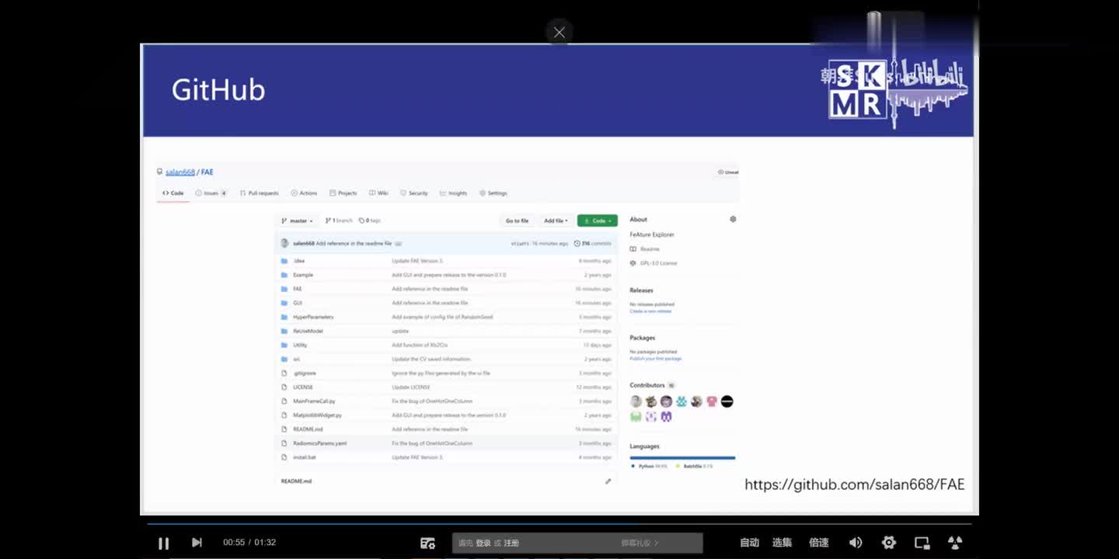Open the README.md file in list
The height and width of the screenshot is (559, 1119).
pos(308,429)
